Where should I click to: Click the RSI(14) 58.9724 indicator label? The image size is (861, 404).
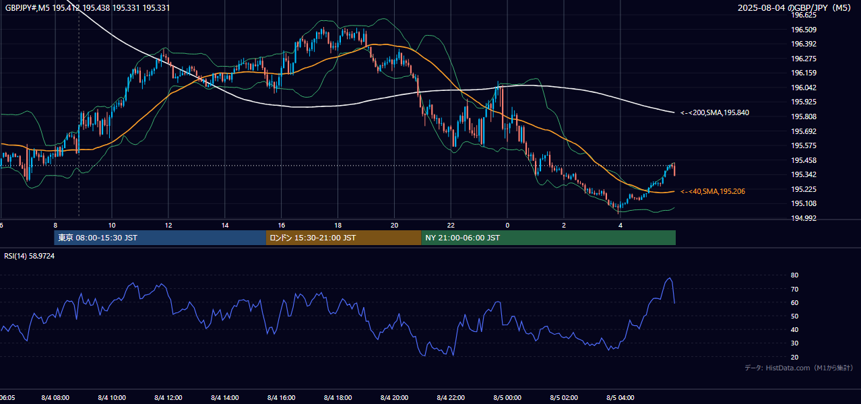tap(30, 256)
